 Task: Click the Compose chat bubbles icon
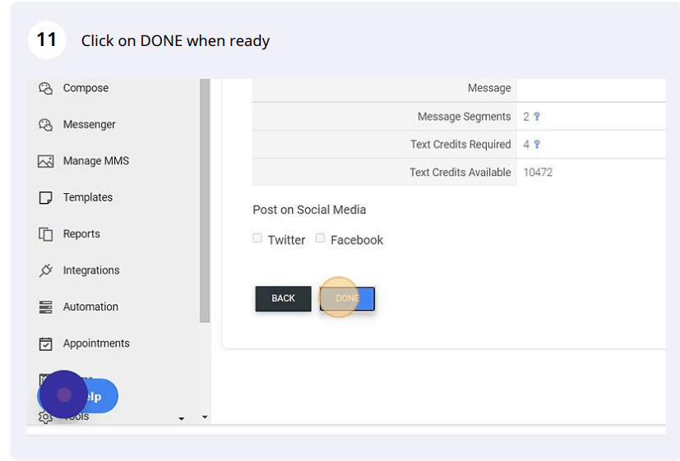[x=45, y=89]
